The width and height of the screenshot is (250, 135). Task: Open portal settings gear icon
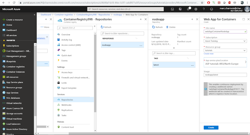click(x=196, y=9)
